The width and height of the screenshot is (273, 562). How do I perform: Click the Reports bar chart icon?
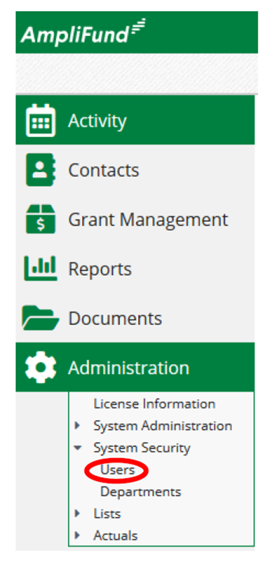coord(40,269)
